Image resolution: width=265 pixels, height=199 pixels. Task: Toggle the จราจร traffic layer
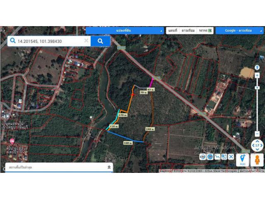(x=205, y=31)
